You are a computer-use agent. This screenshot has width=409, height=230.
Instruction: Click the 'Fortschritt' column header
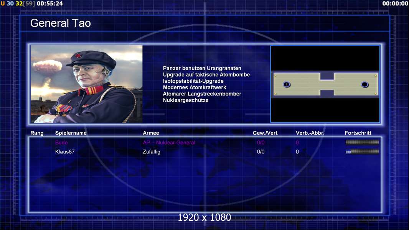358,133
